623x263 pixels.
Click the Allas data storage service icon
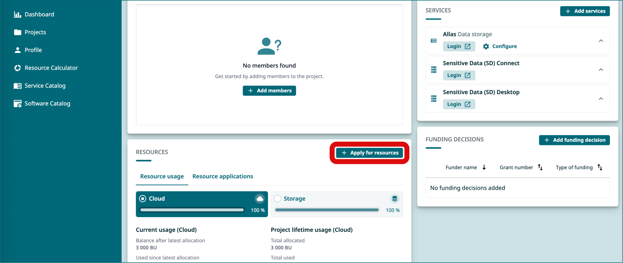pyautogui.click(x=434, y=41)
